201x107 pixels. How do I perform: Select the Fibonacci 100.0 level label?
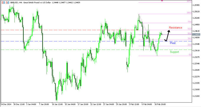pos(189,13)
